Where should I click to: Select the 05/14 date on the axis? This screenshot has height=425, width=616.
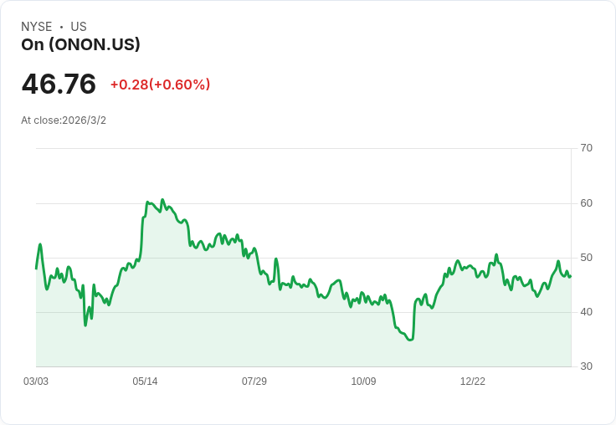(x=145, y=381)
